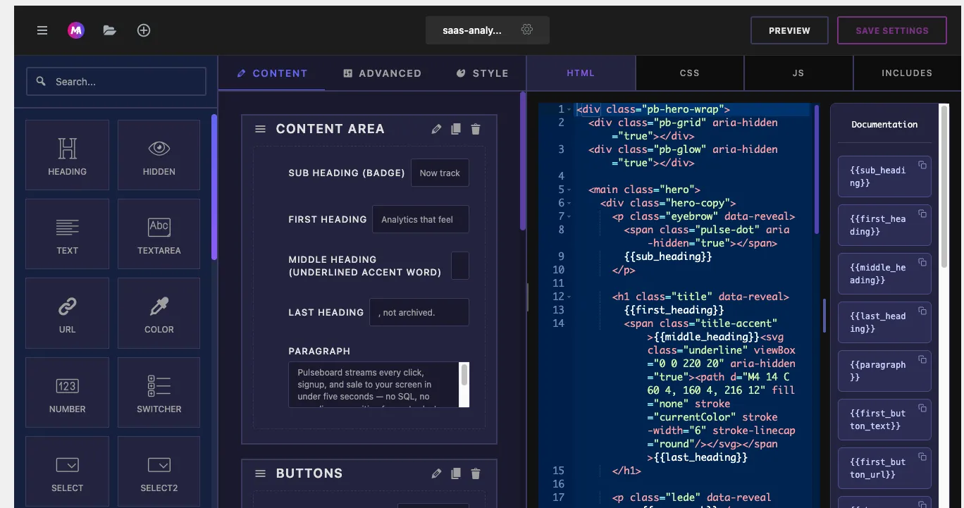Duplicate the Content Area section

pos(456,129)
